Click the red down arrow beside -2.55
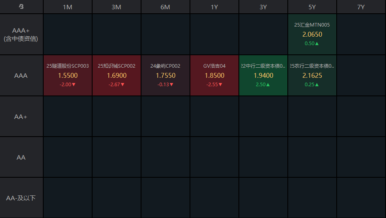The height and width of the screenshot is (218, 386). [x=221, y=85]
